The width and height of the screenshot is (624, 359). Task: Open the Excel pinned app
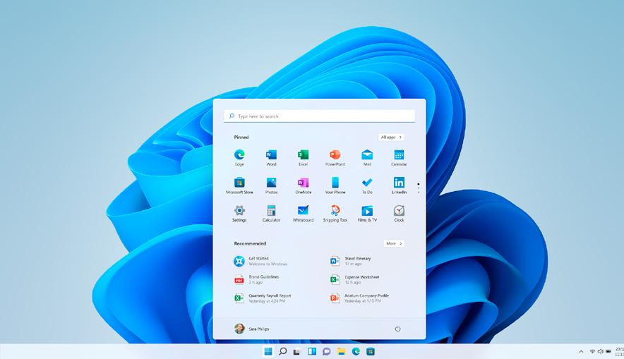(304, 157)
